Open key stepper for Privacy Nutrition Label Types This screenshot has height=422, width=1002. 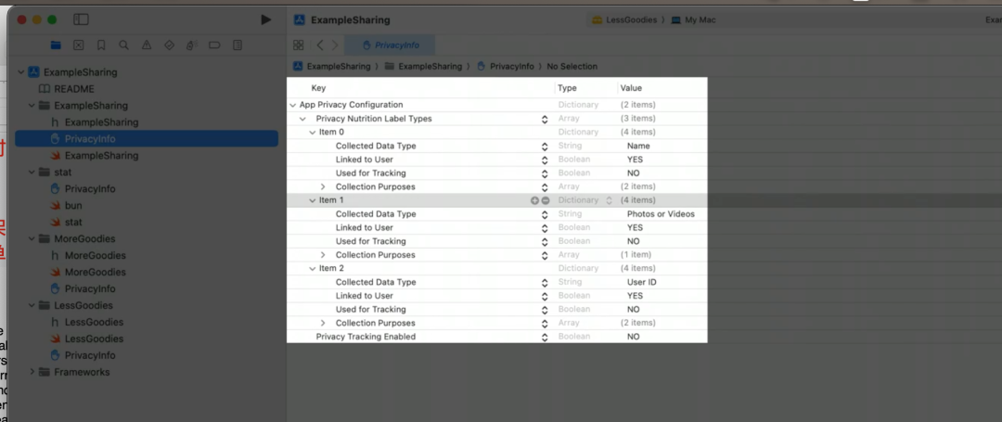(x=545, y=119)
